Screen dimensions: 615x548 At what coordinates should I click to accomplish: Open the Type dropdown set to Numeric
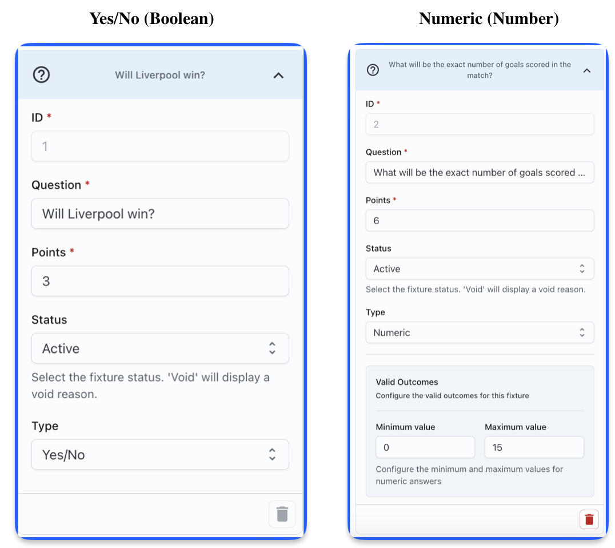tap(480, 332)
